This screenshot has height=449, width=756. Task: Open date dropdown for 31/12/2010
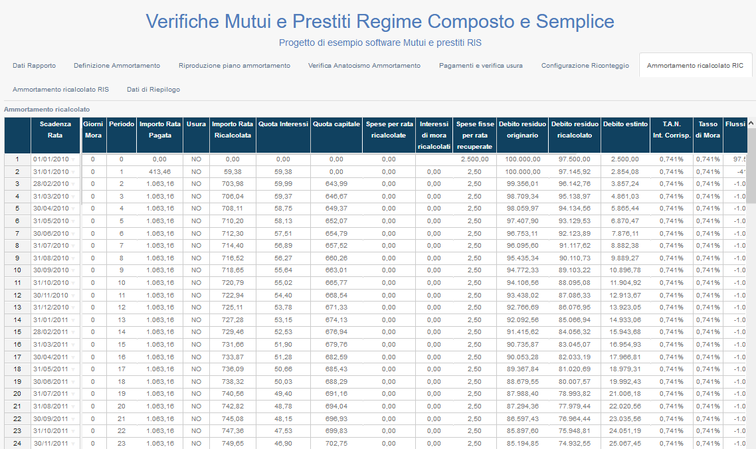[x=73, y=308]
